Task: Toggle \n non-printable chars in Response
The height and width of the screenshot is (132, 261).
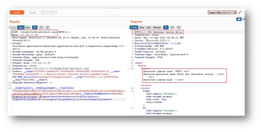Action: tap(172, 27)
